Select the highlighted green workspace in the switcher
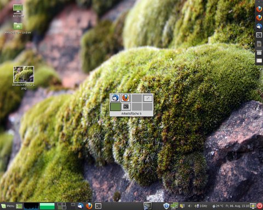Screen dimensions: 263x210 coord(116,107)
